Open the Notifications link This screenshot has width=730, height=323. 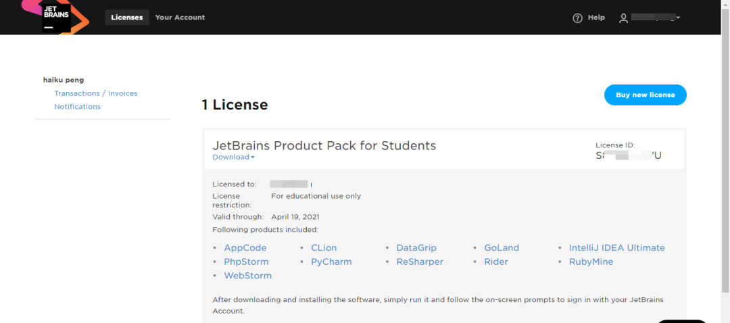pyautogui.click(x=77, y=107)
